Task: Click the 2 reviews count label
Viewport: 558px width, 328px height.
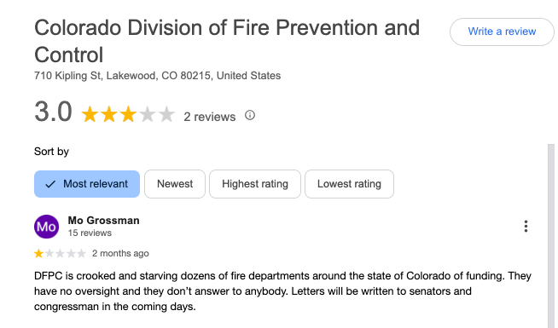Action: click(210, 117)
